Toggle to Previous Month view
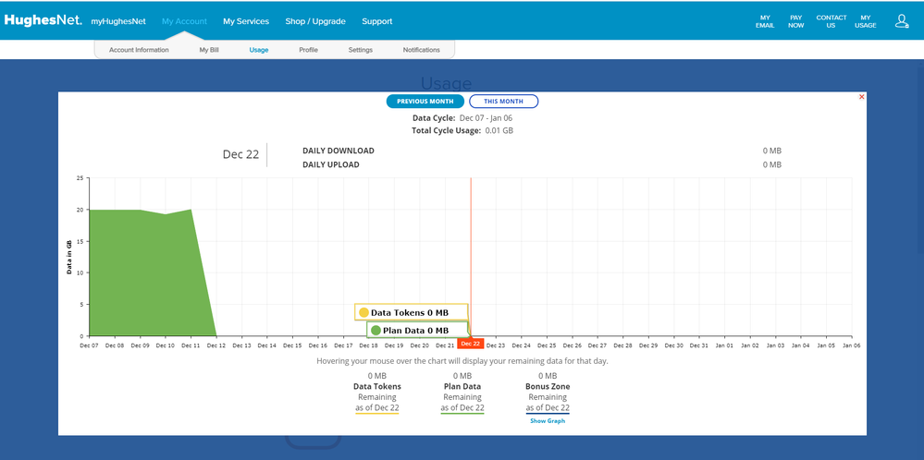 425,102
